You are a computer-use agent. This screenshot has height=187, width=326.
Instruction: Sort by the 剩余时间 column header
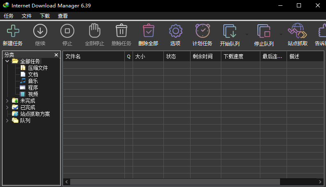click(x=206, y=56)
